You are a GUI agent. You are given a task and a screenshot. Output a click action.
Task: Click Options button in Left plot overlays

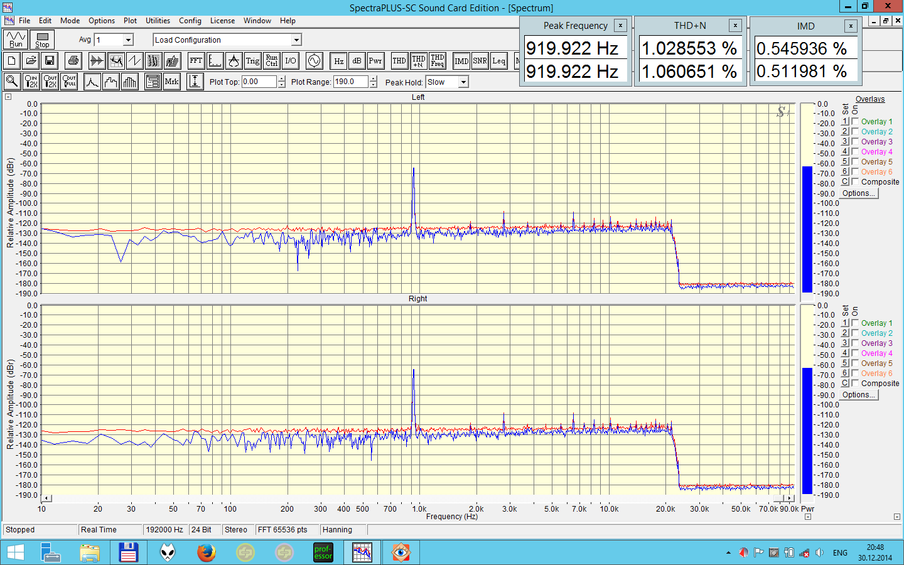point(858,193)
